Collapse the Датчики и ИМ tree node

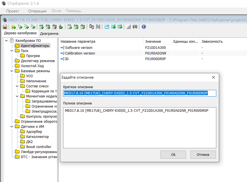click(12, 127)
